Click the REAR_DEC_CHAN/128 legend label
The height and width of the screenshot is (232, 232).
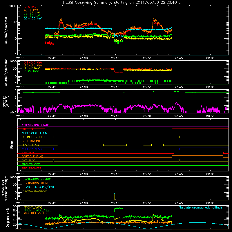(x=38, y=187)
